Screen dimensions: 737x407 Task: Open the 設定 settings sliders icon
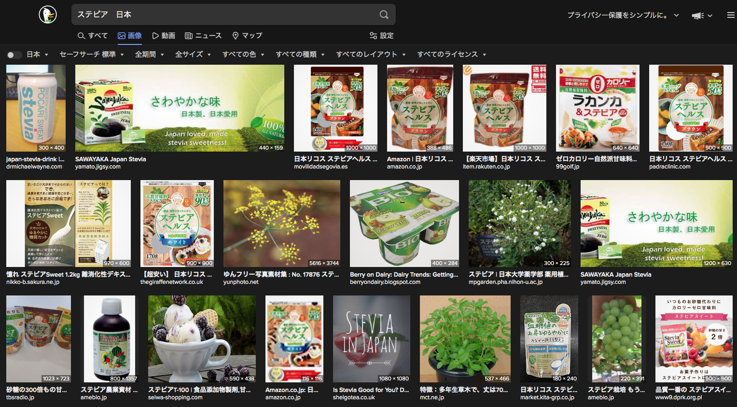(373, 36)
